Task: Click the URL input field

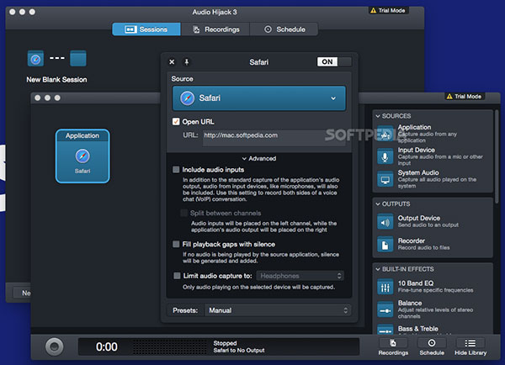Action: tap(274, 136)
